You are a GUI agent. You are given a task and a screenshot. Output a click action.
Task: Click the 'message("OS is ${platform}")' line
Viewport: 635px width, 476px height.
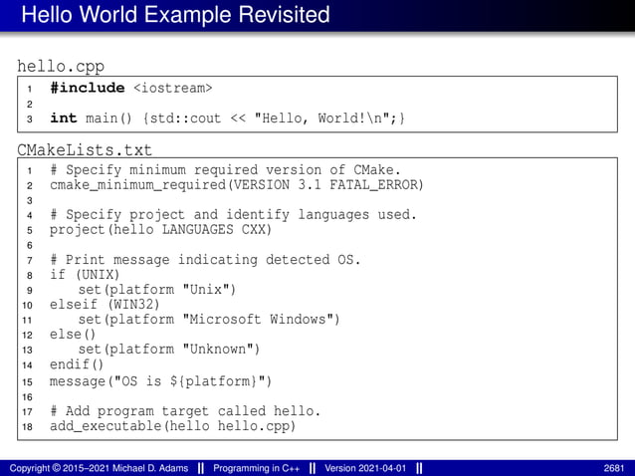pos(161,381)
